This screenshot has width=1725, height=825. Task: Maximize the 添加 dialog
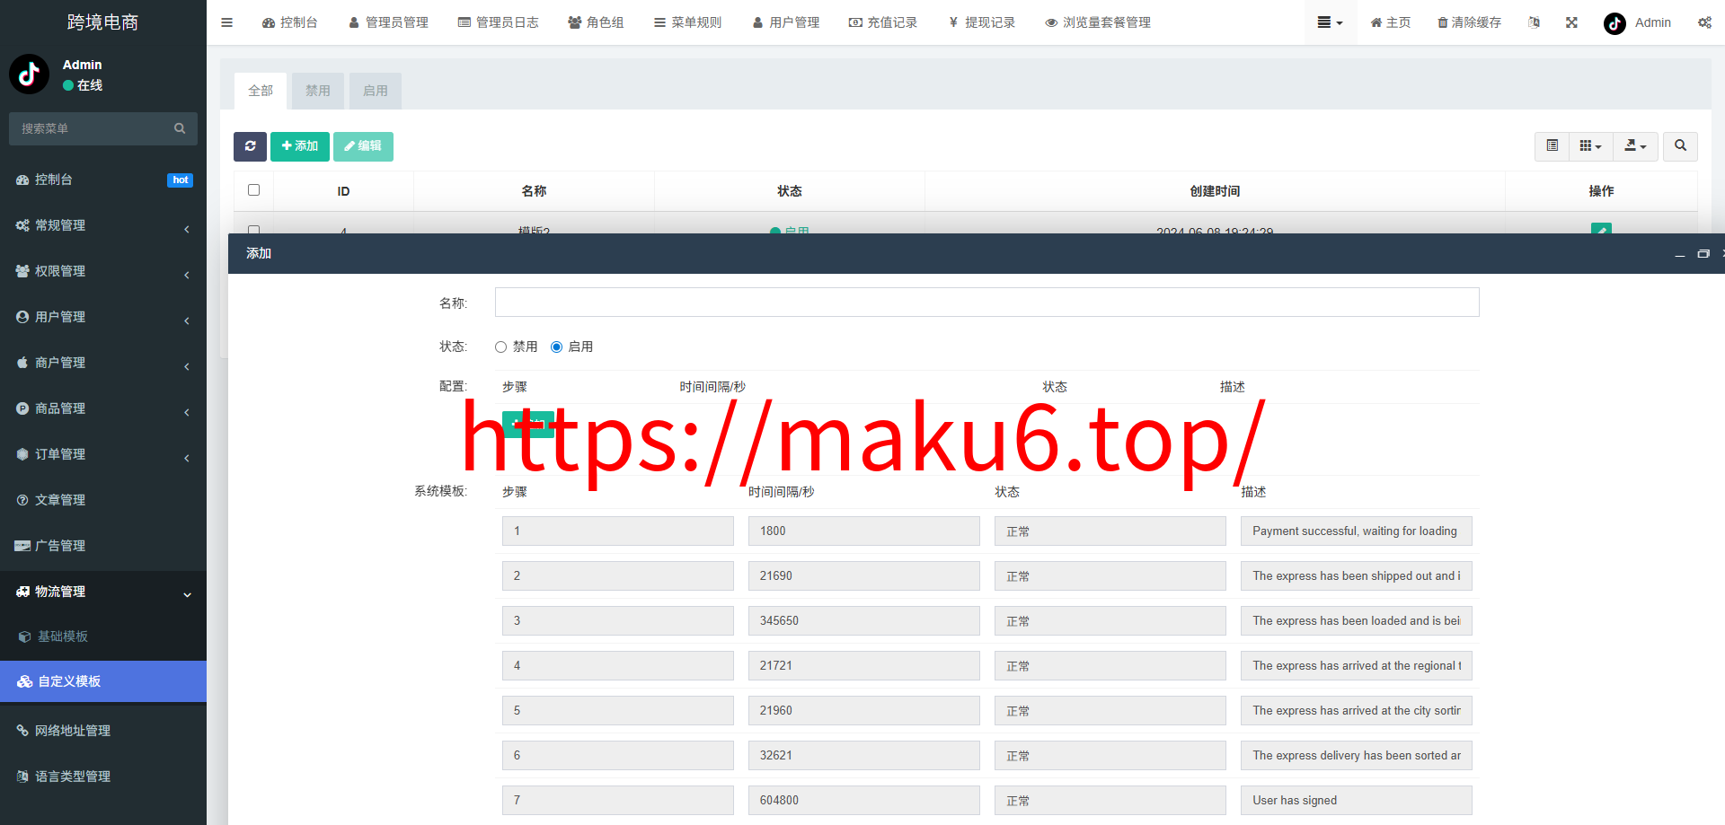coord(1703,254)
